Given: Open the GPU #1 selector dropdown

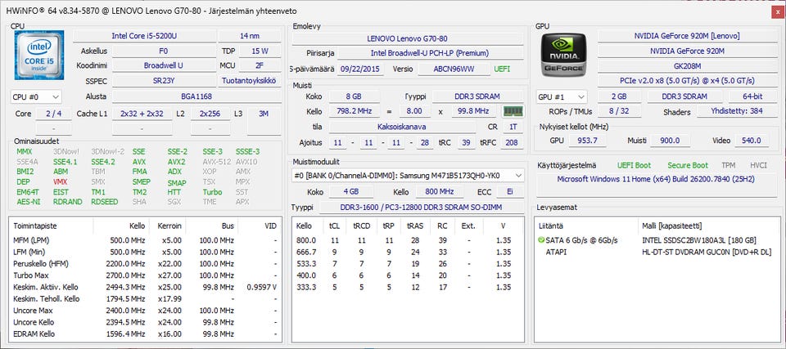Looking at the screenshot, I should tap(563, 96).
